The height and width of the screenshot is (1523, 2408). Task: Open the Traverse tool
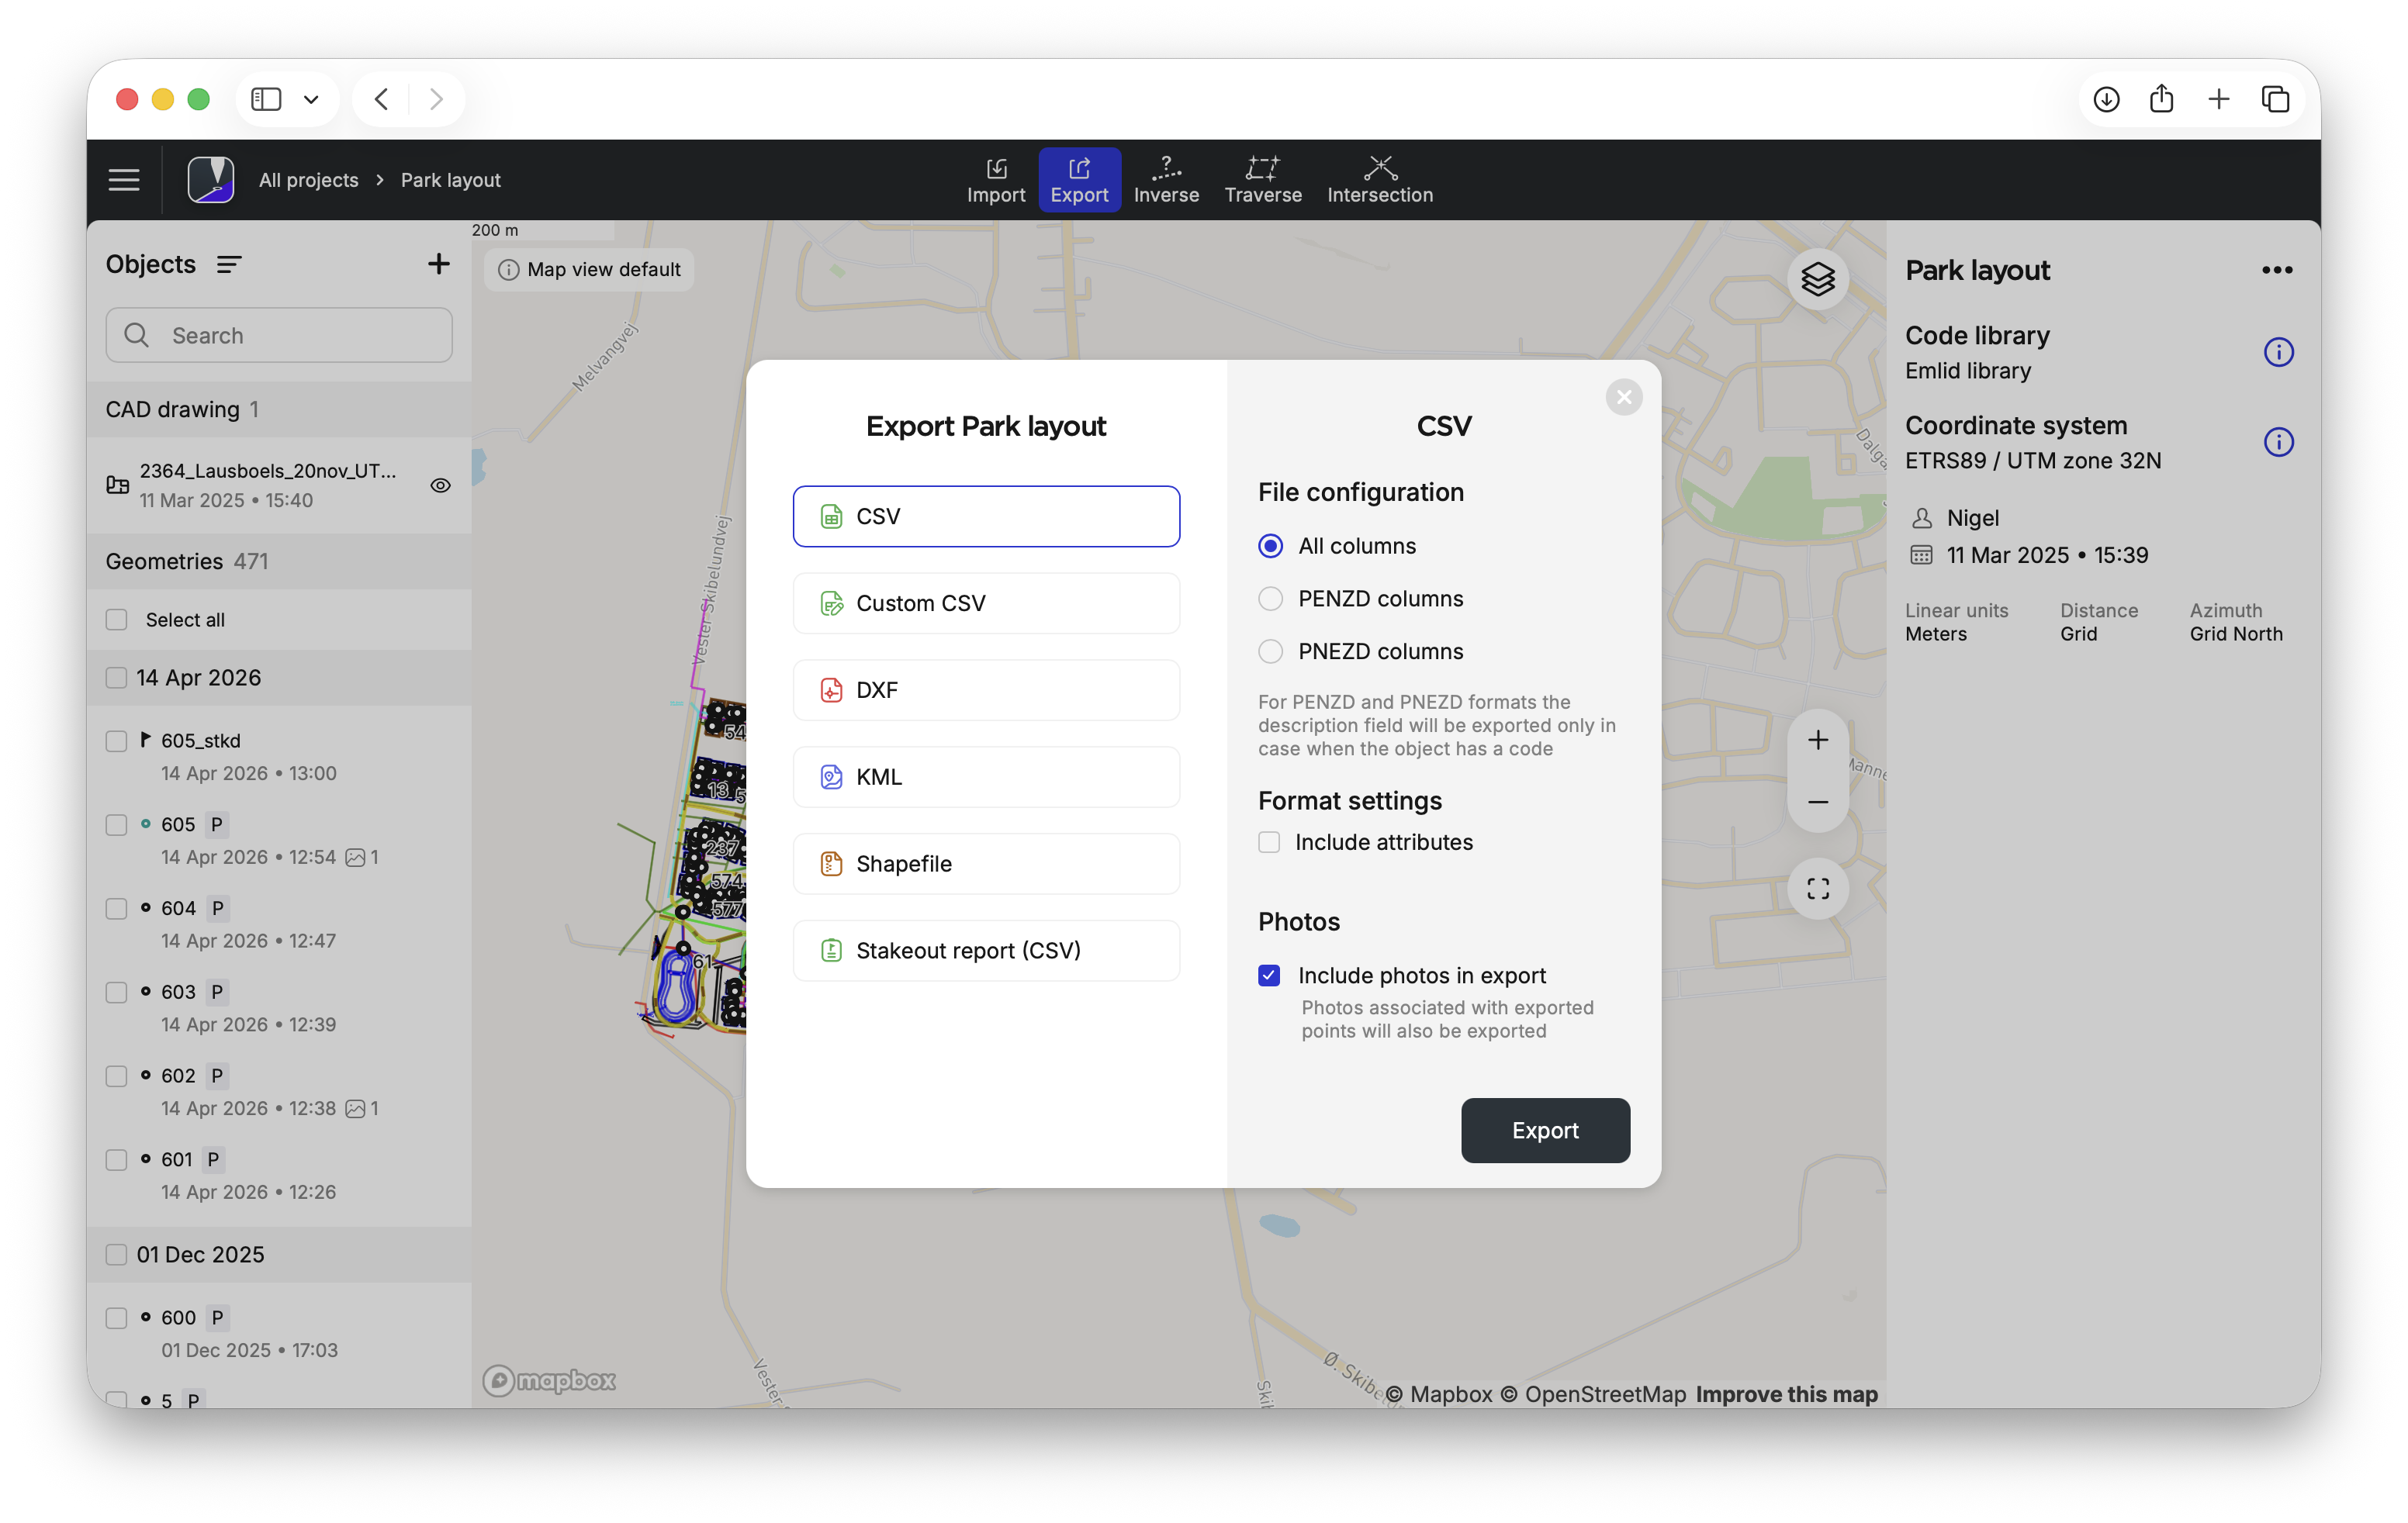pos(1263,180)
